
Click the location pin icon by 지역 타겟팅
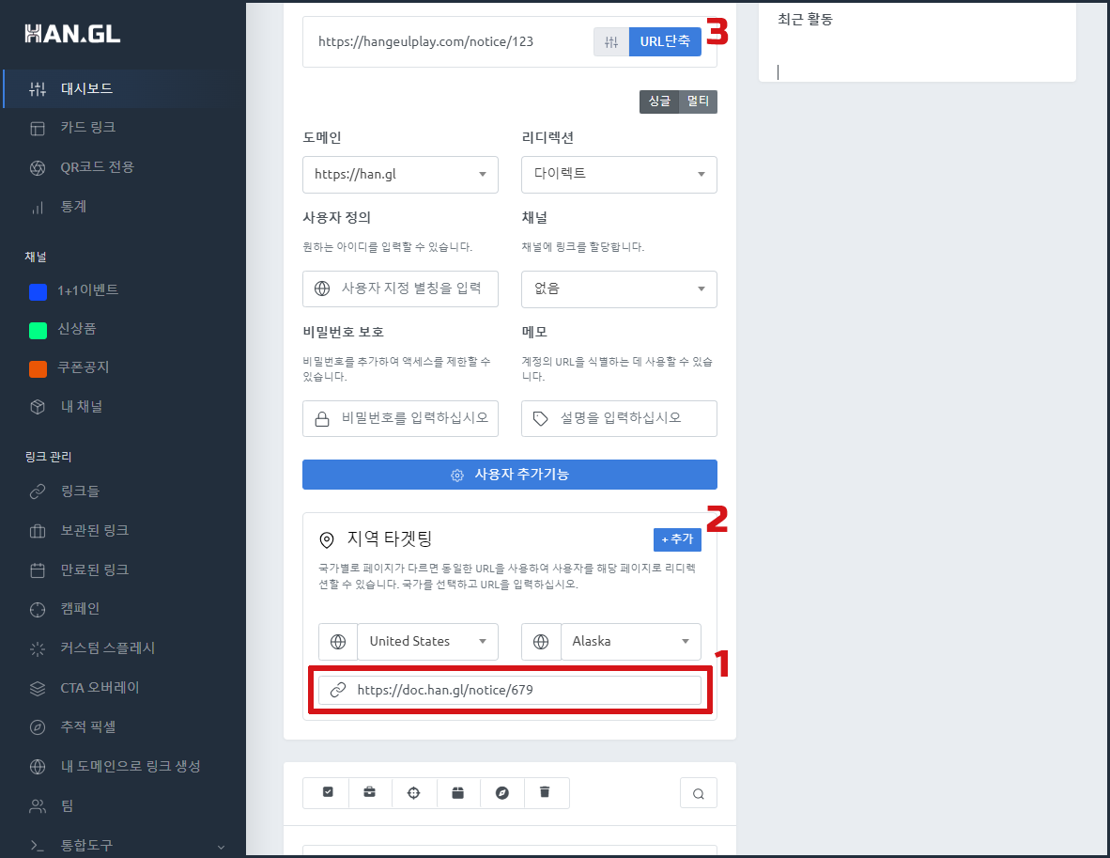[x=327, y=539]
